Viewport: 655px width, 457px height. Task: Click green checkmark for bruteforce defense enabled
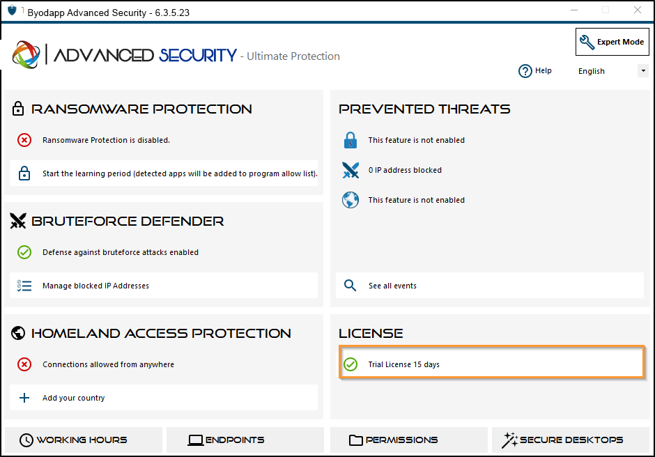coord(24,252)
